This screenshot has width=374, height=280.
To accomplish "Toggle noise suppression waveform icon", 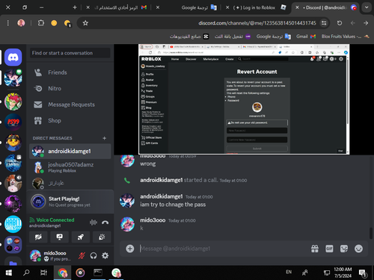I will (x=93, y=223).
